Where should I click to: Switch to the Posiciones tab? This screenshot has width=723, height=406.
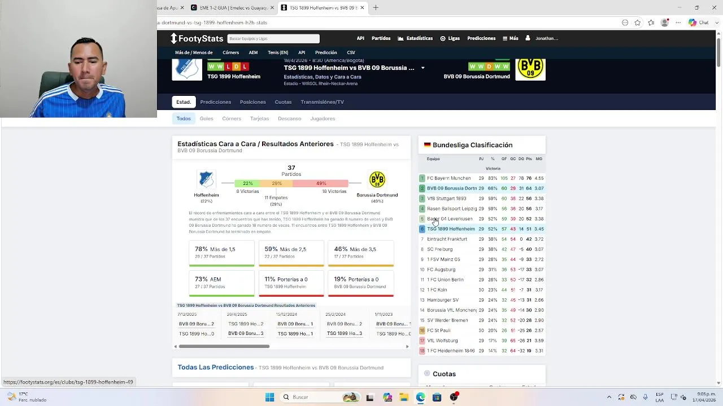tap(252, 102)
